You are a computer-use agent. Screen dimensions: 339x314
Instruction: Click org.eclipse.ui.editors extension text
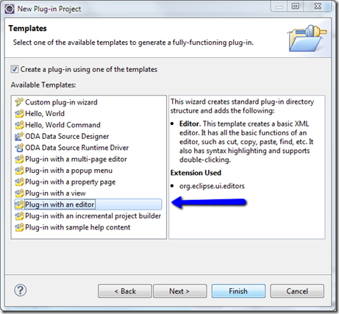pos(212,186)
